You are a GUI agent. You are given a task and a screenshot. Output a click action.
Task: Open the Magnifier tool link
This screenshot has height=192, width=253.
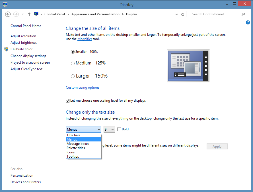[85, 39]
